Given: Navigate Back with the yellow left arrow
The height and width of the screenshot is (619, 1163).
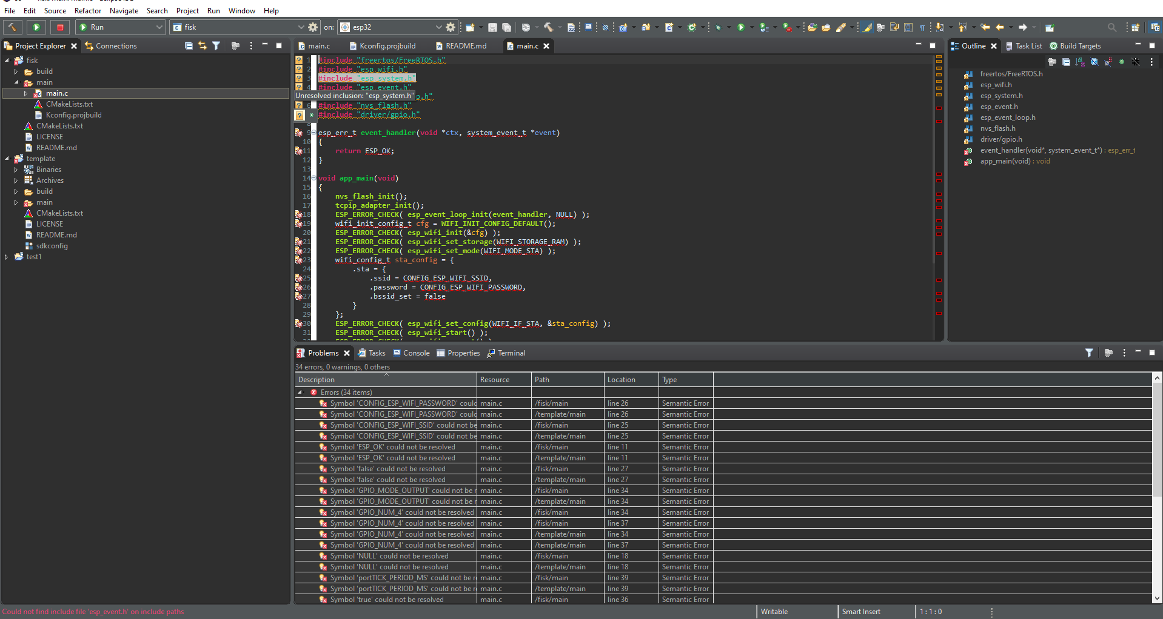Looking at the screenshot, I should coord(1000,27).
